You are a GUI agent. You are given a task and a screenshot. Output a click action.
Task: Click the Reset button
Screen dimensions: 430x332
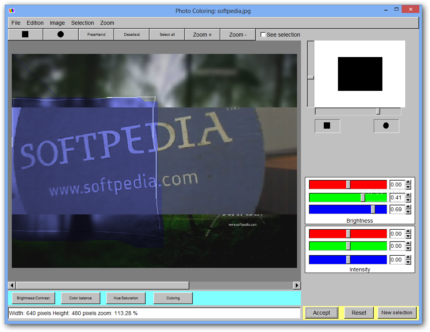tap(359, 313)
